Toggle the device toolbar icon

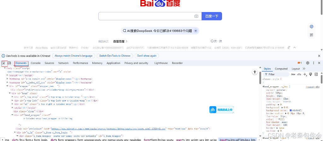click(x=9, y=63)
